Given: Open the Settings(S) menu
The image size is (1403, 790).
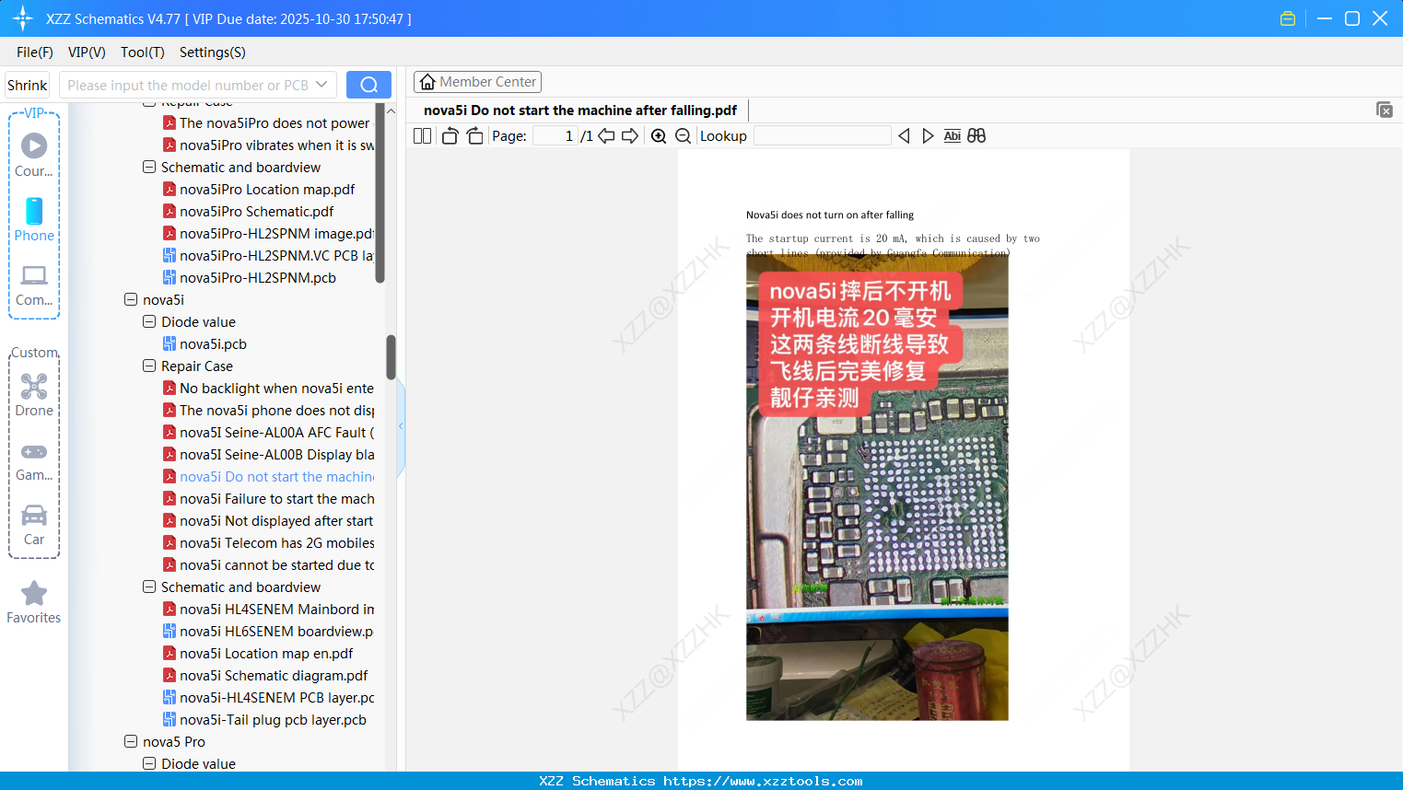Looking at the screenshot, I should pyautogui.click(x=213, y=52).
